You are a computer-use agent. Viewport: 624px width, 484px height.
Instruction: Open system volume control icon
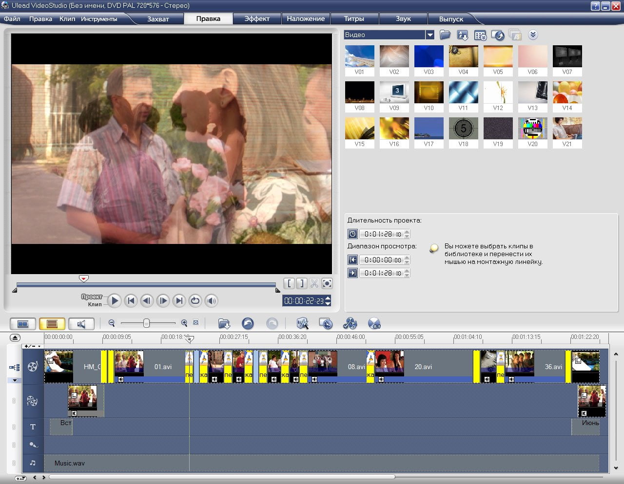(211, 300)
